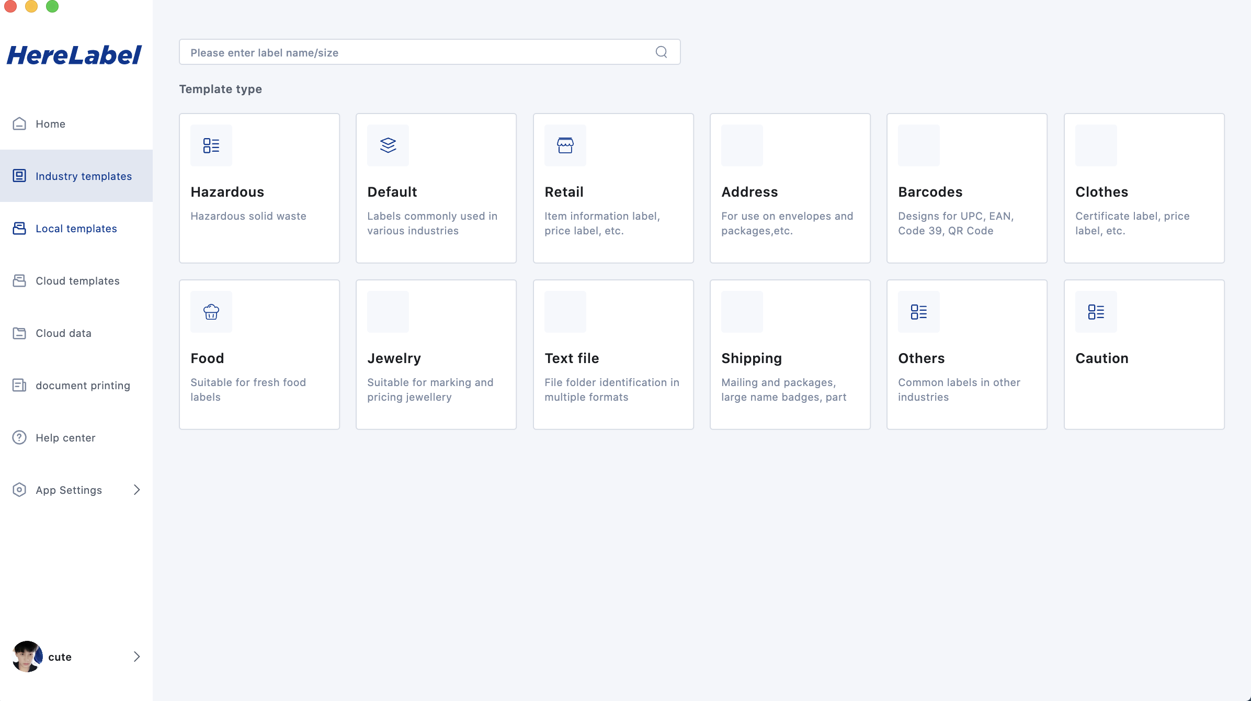This screenshot has height=701, width=1251.
Task: Click the Hazardous category list icon
Action: (211, 145)
